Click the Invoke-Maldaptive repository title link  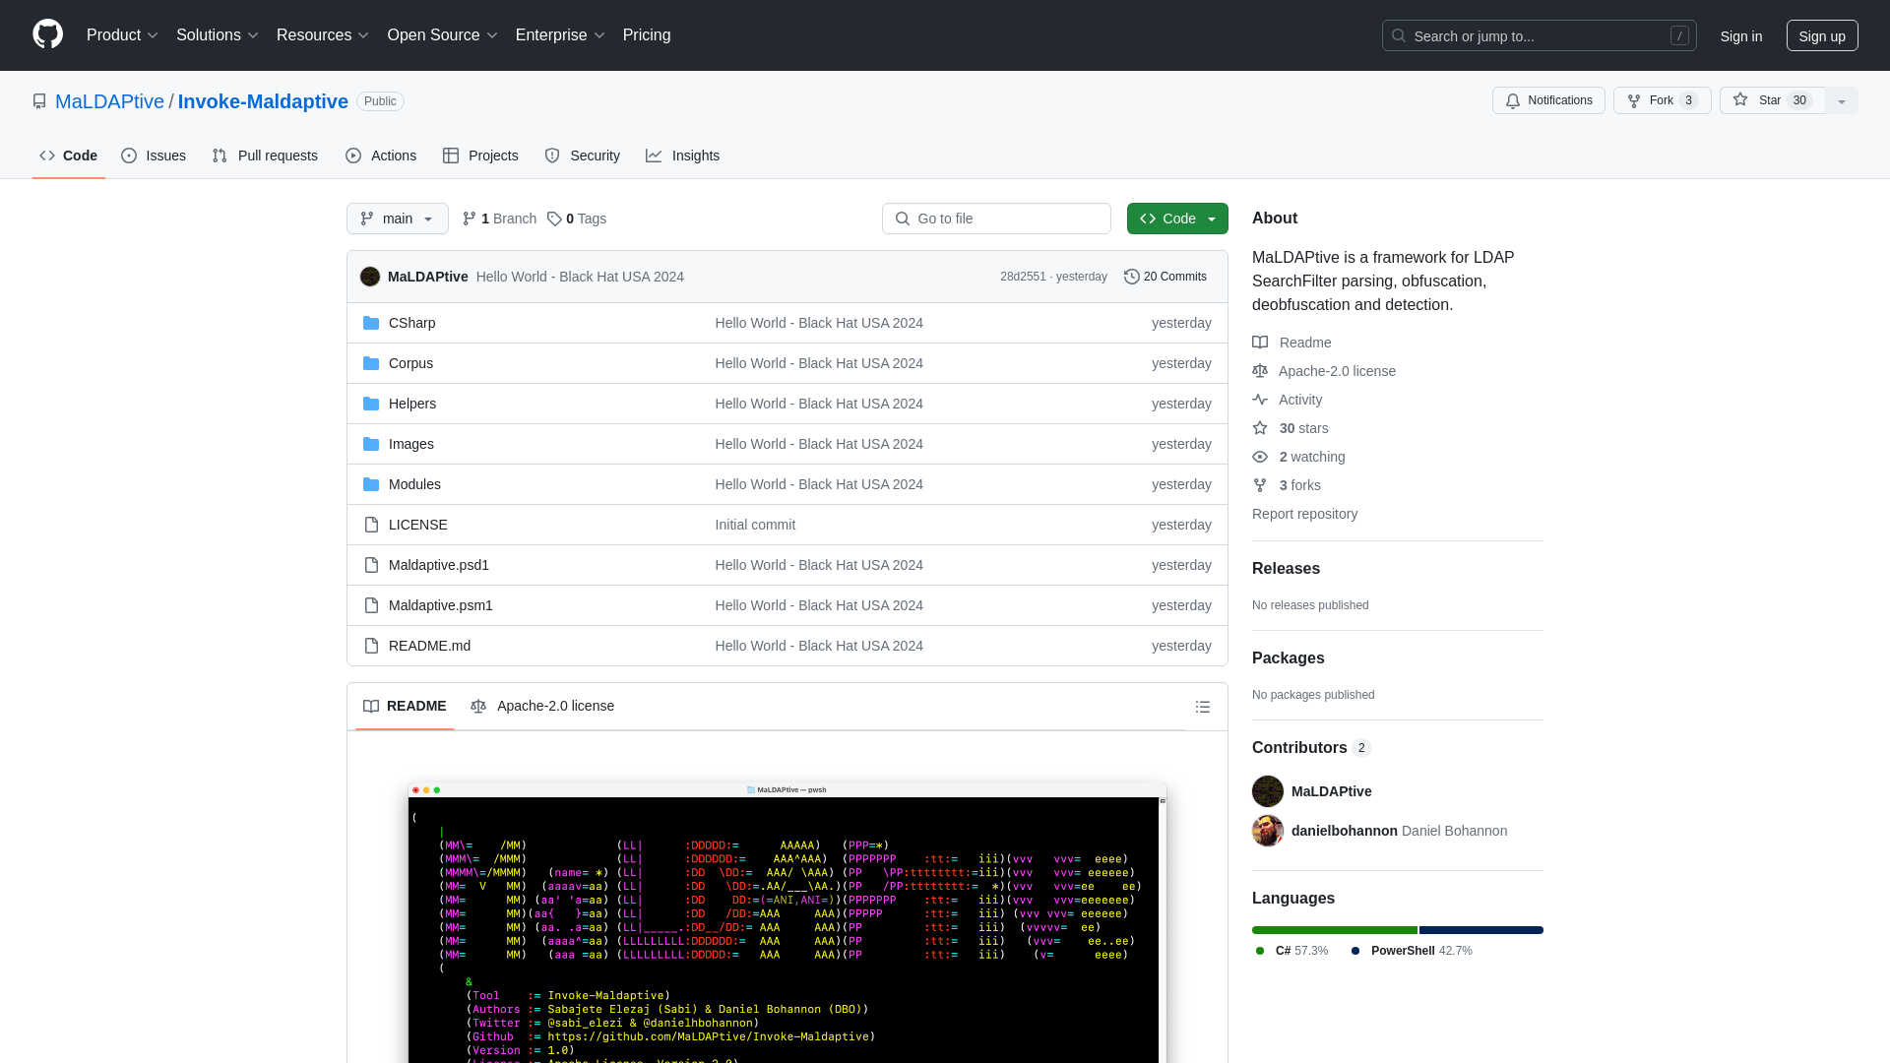(x=263, y=101)
